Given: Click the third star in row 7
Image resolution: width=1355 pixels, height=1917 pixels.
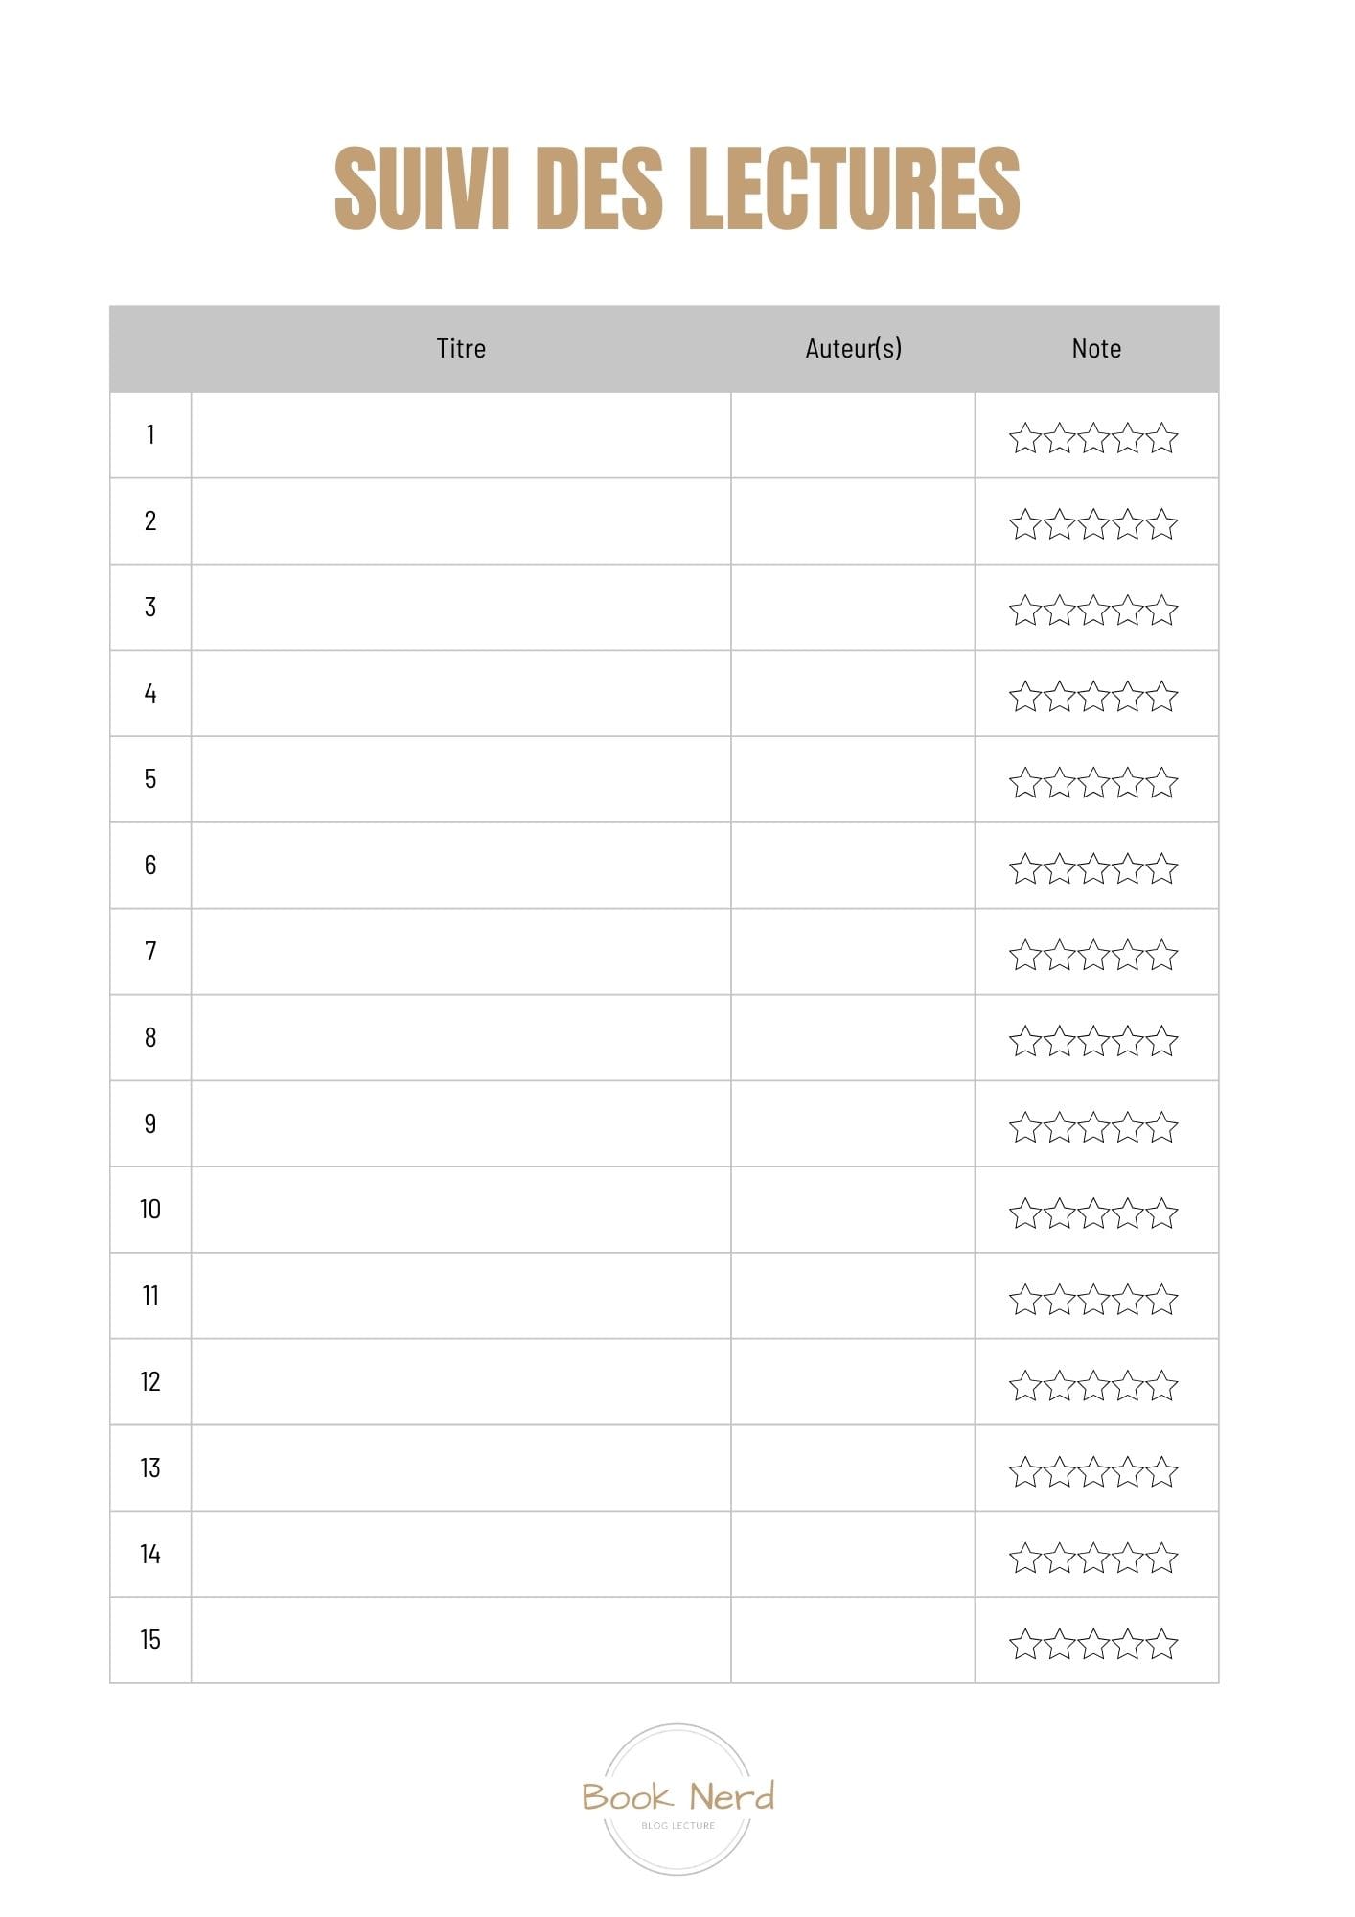Looking at the screenshot, I should coord(1093,955).
